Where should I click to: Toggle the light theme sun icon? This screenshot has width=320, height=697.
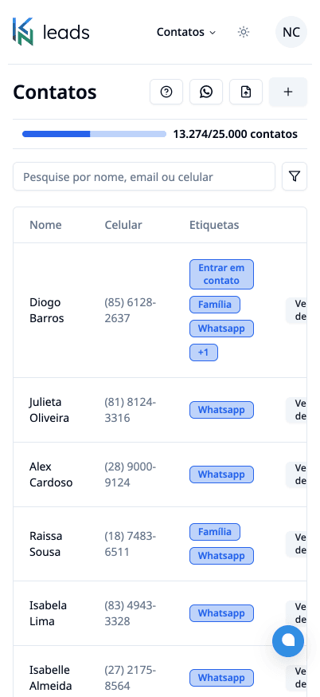point(244,32)
